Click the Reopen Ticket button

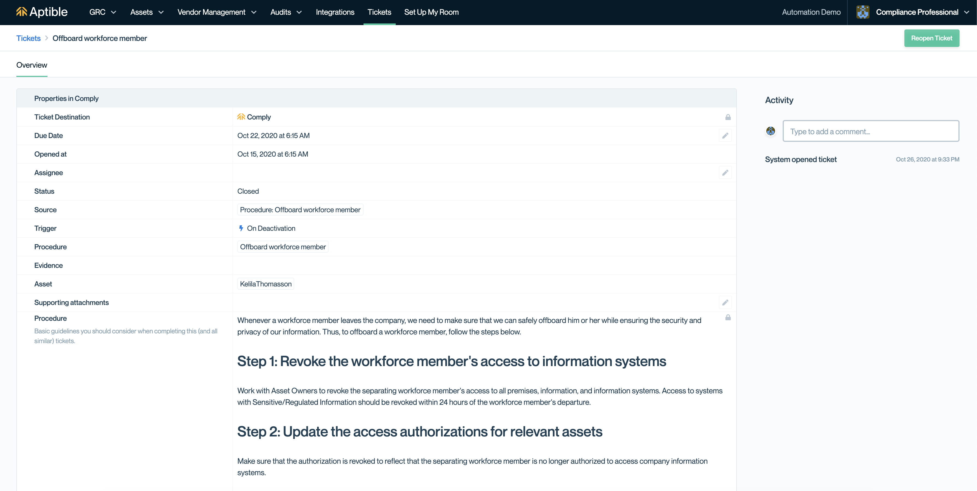pos(931,38)
